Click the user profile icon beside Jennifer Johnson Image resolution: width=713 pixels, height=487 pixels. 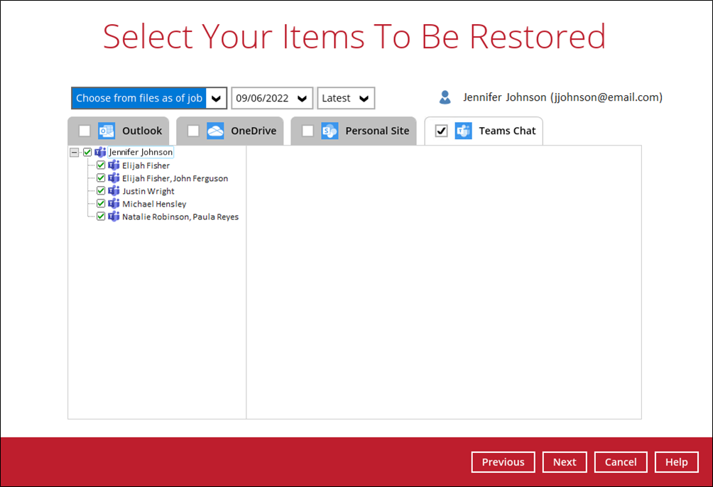pos(445,97)
